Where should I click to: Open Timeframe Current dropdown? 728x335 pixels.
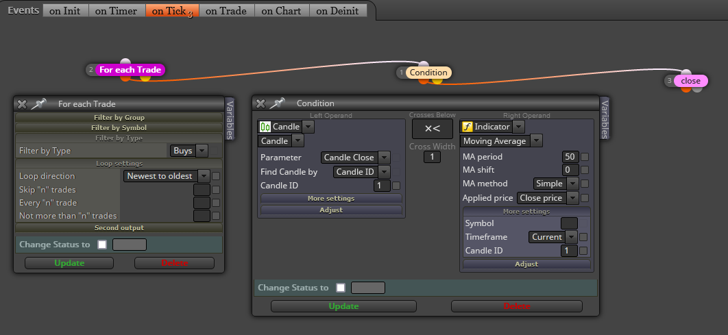pos(553,236)
